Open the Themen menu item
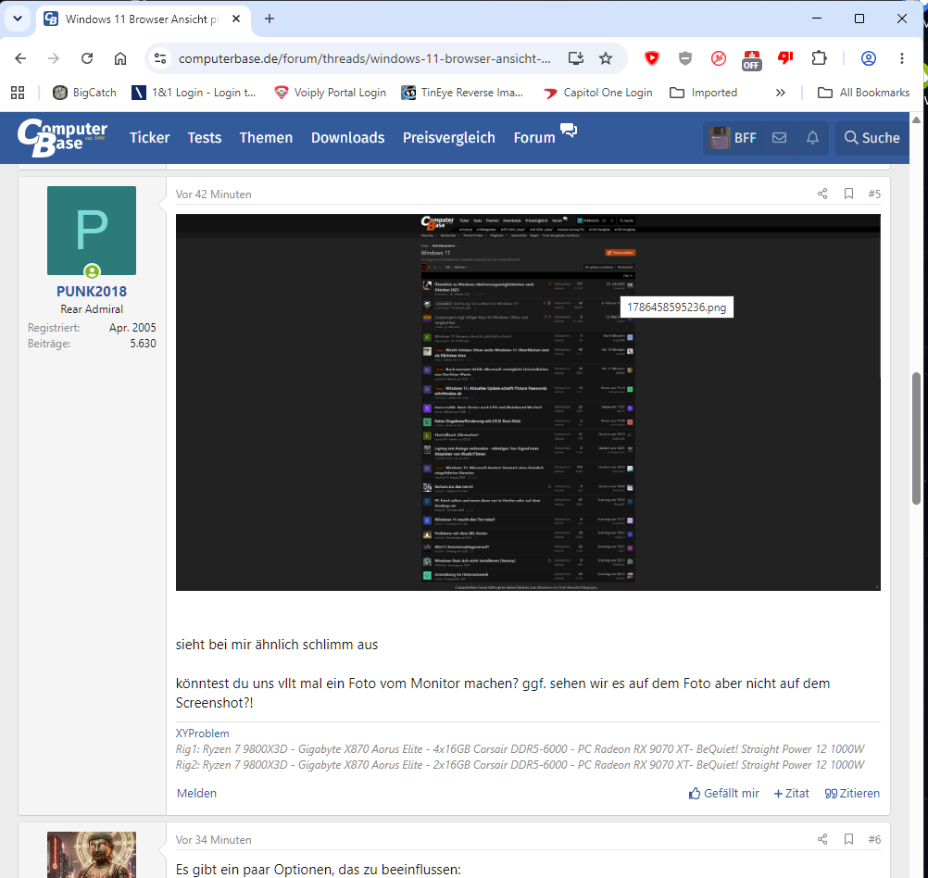This screenshot has width=928, height=878. 266,137
